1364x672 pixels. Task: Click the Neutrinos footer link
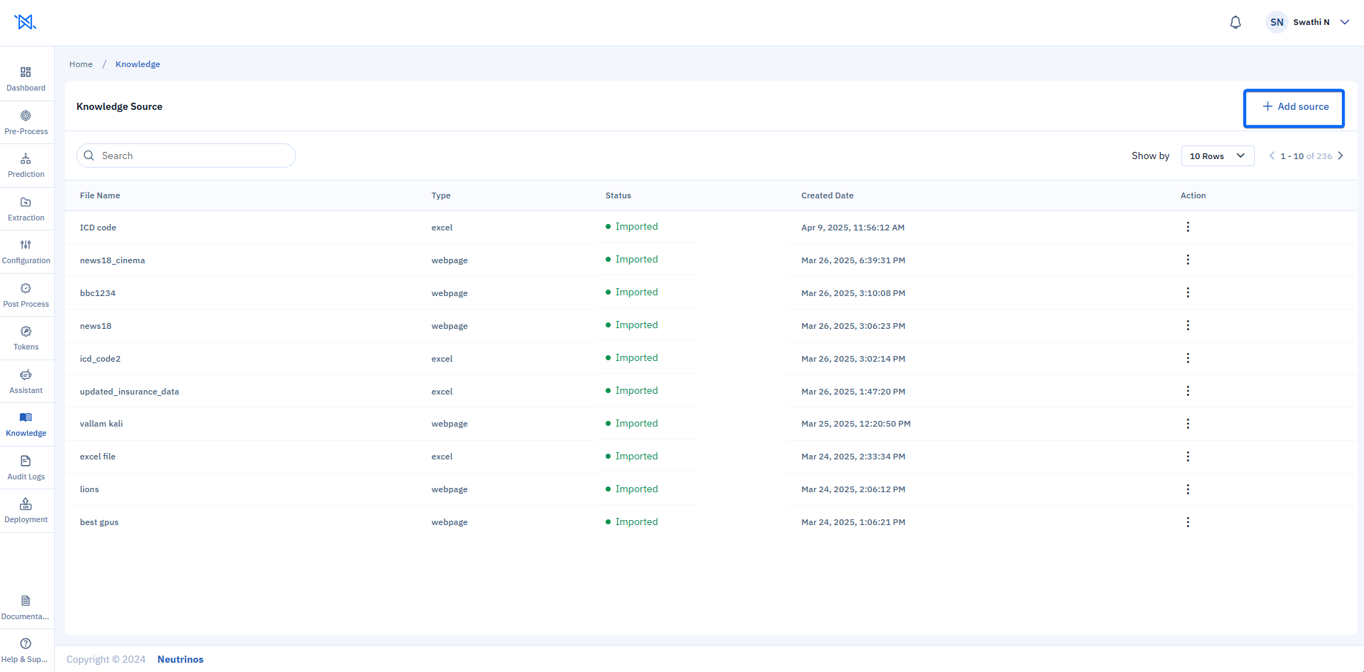180,659
